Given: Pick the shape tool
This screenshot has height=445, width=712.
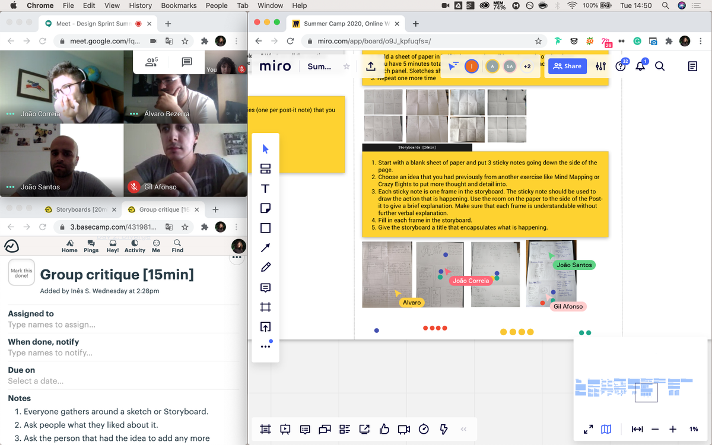Looking at the screenshot, I should [265, 227].
